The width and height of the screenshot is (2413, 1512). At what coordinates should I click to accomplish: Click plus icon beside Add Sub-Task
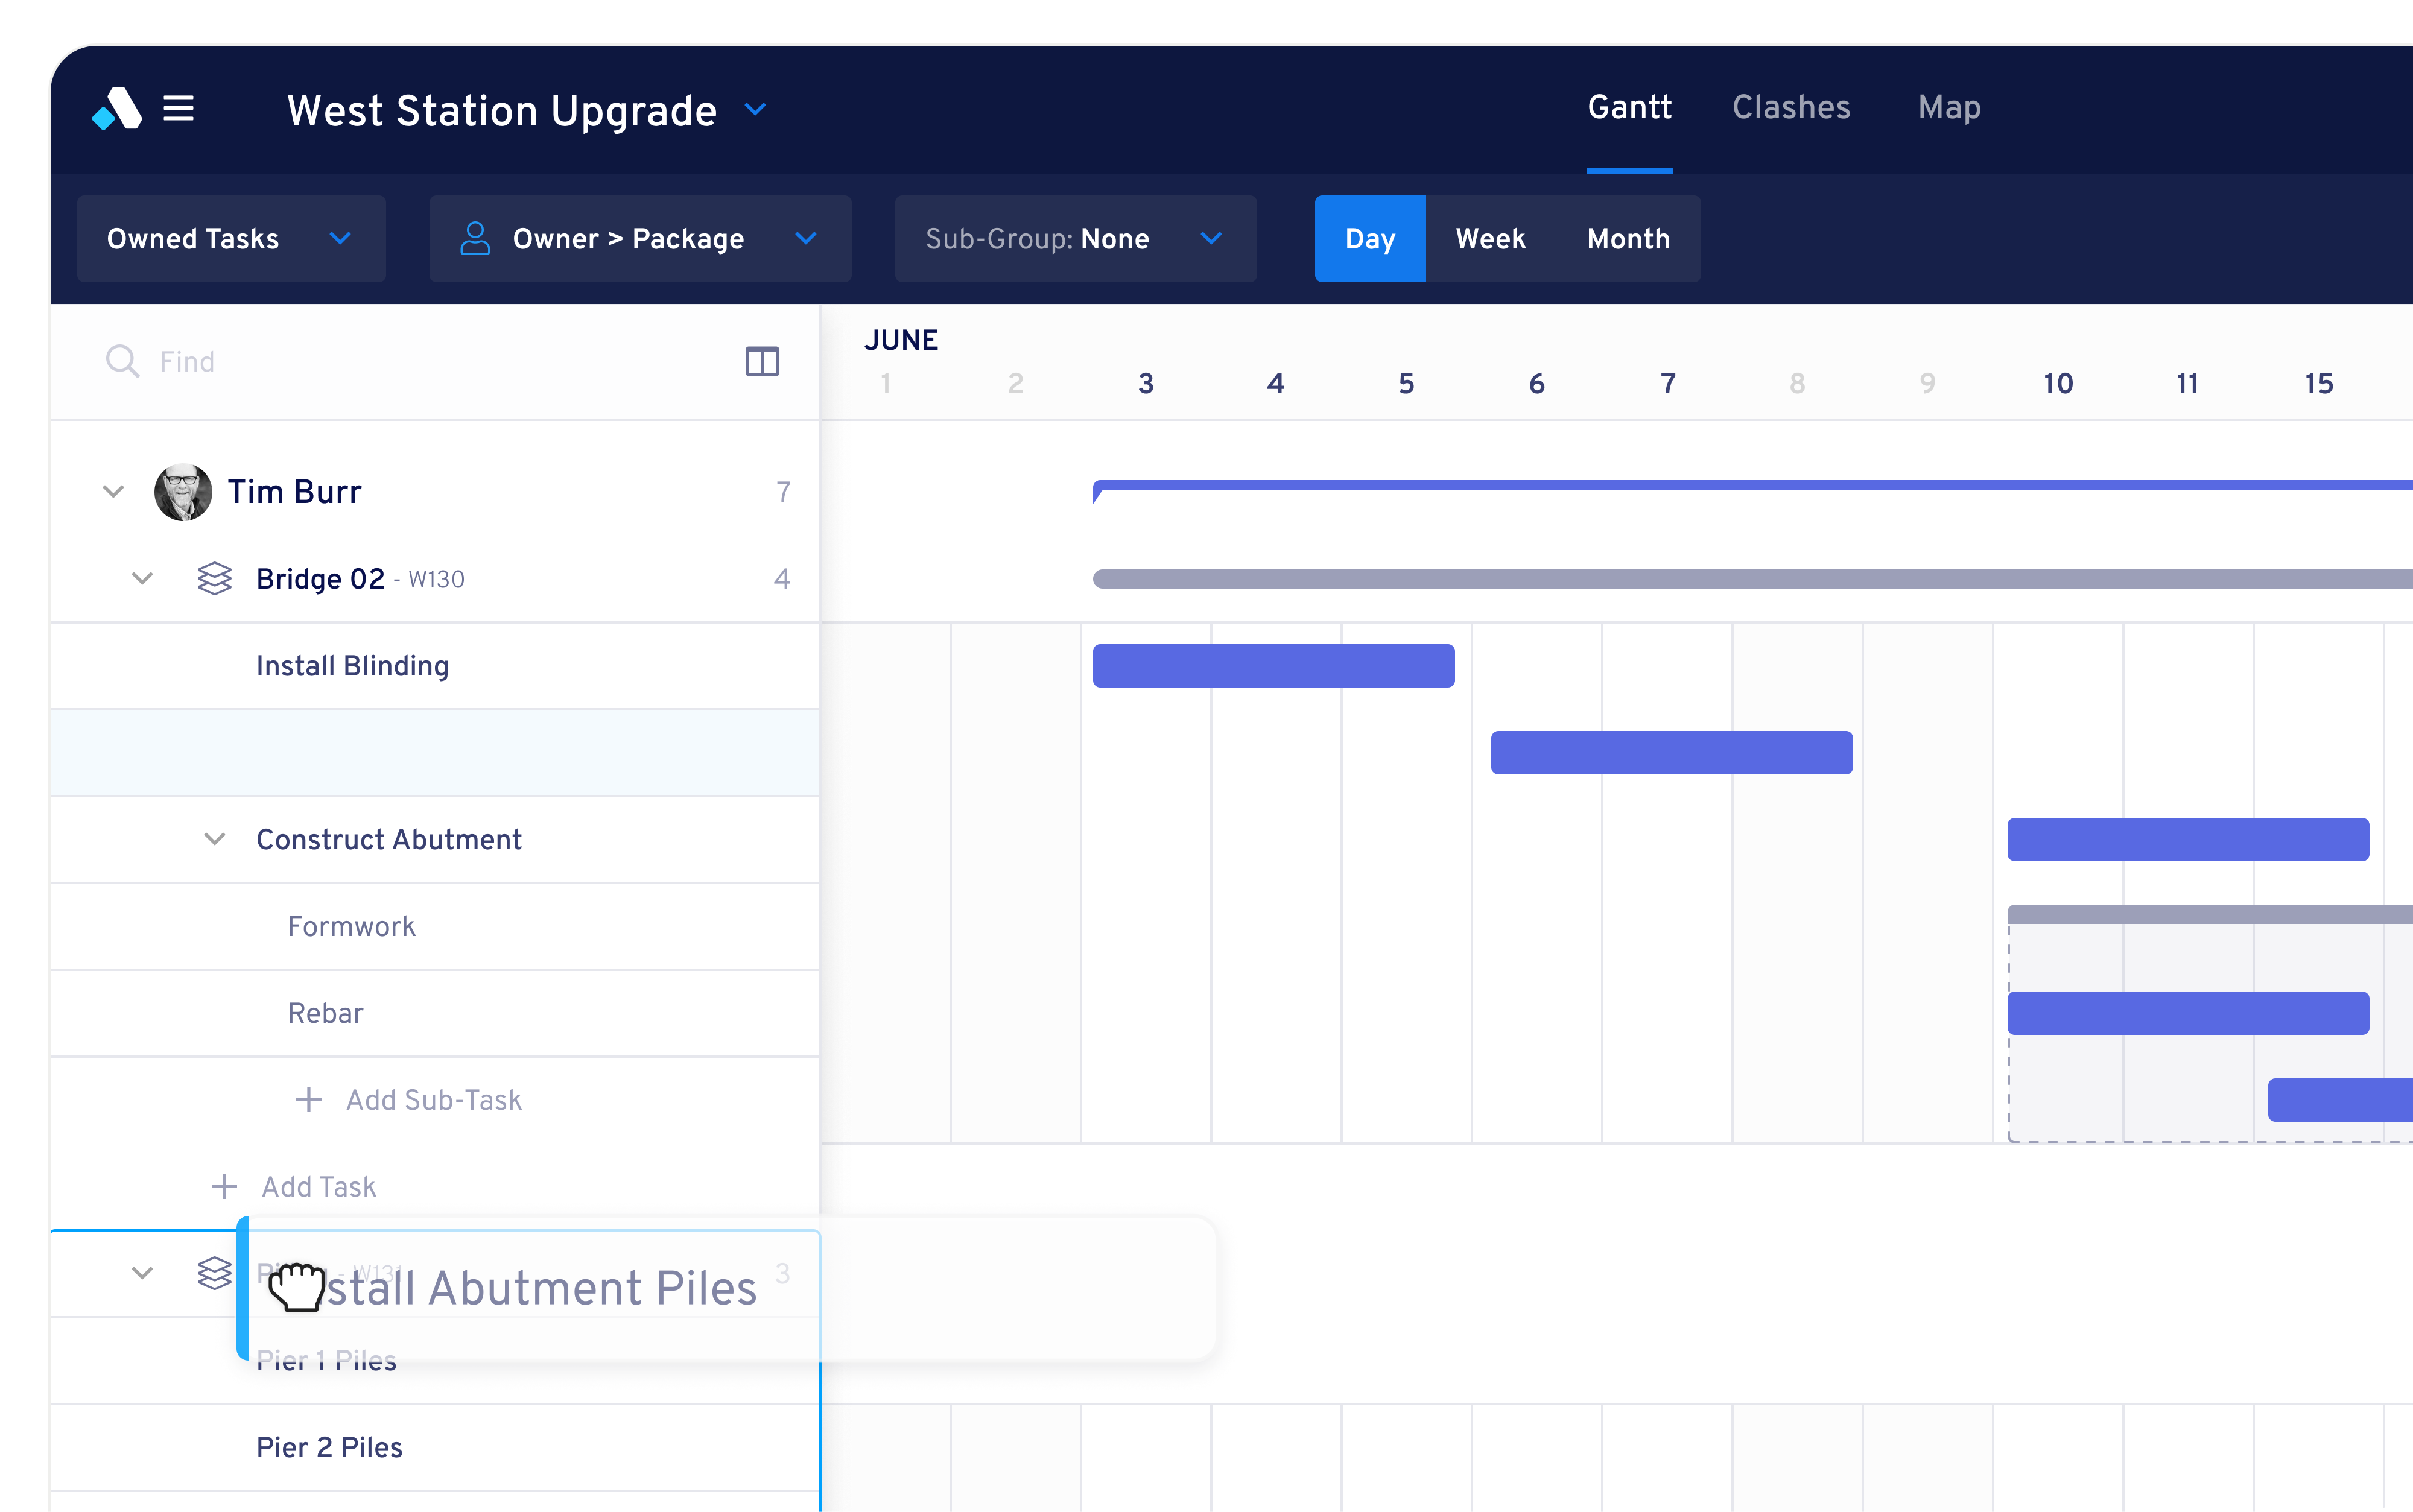pyautogui.click(x=309, y=1100)
